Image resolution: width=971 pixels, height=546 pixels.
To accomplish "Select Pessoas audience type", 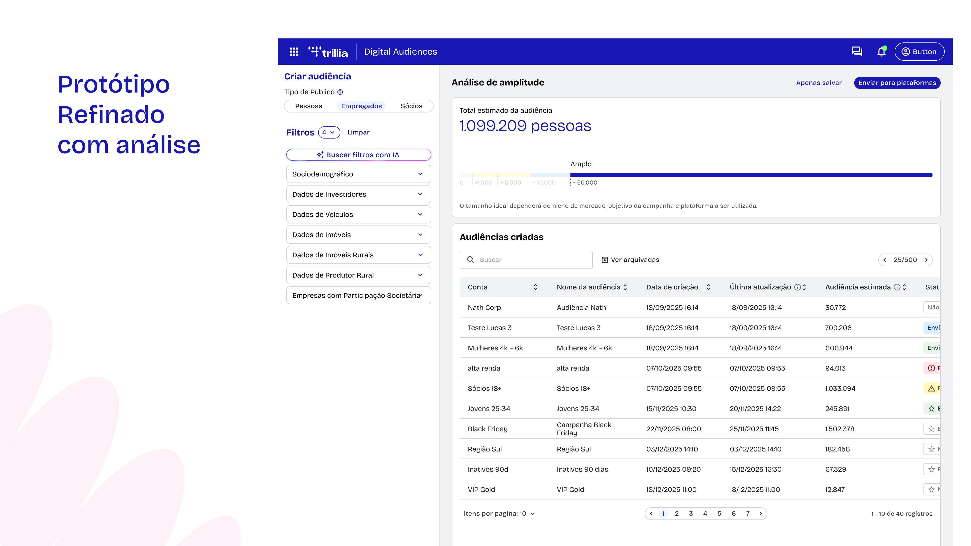I will pyautogui.click(x=309, y=106).
